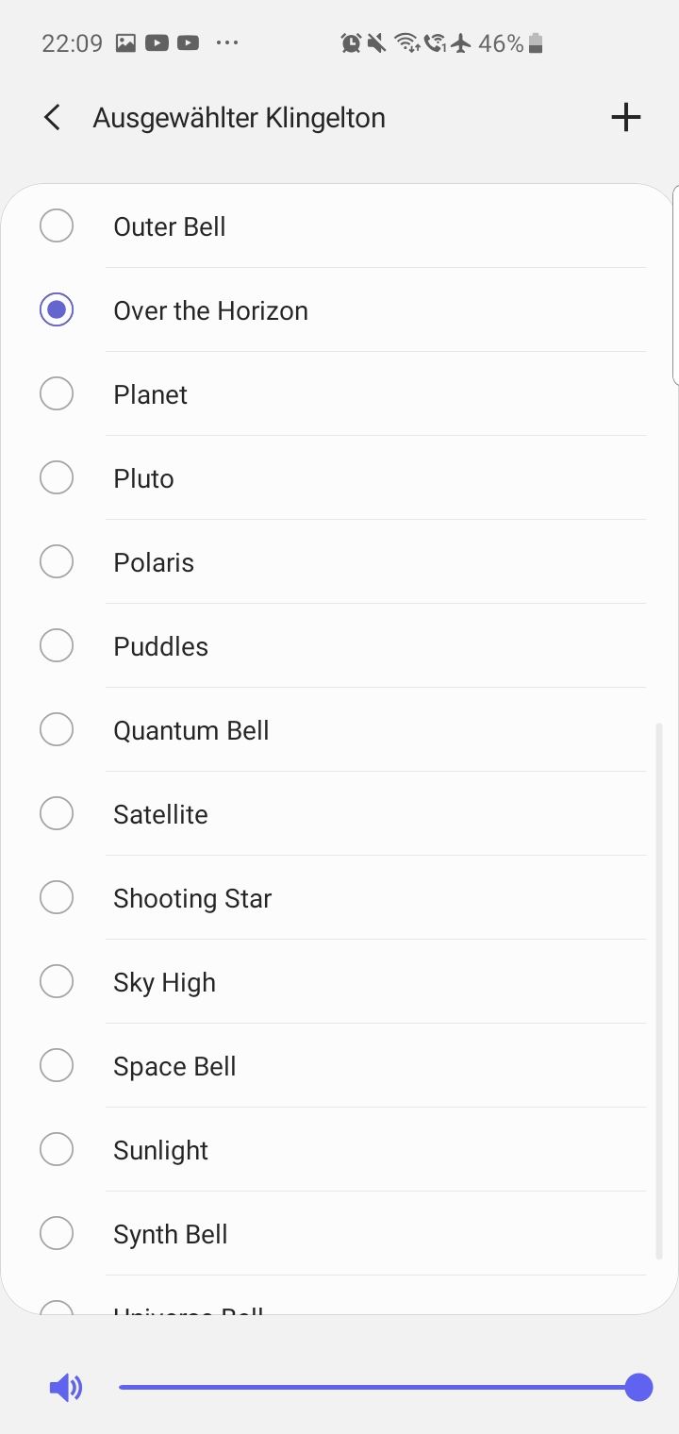Tap the back arrow icon
This screenshot has height=1434, width=679.
coord(52,118)
